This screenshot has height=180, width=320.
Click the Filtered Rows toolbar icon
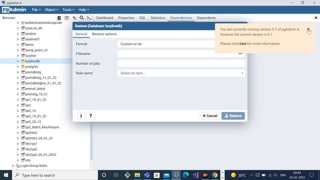pos(74,18)
